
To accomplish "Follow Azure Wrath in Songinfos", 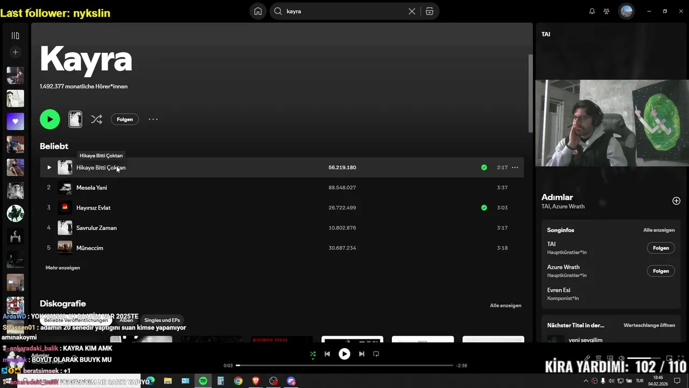I will [660, 271].
